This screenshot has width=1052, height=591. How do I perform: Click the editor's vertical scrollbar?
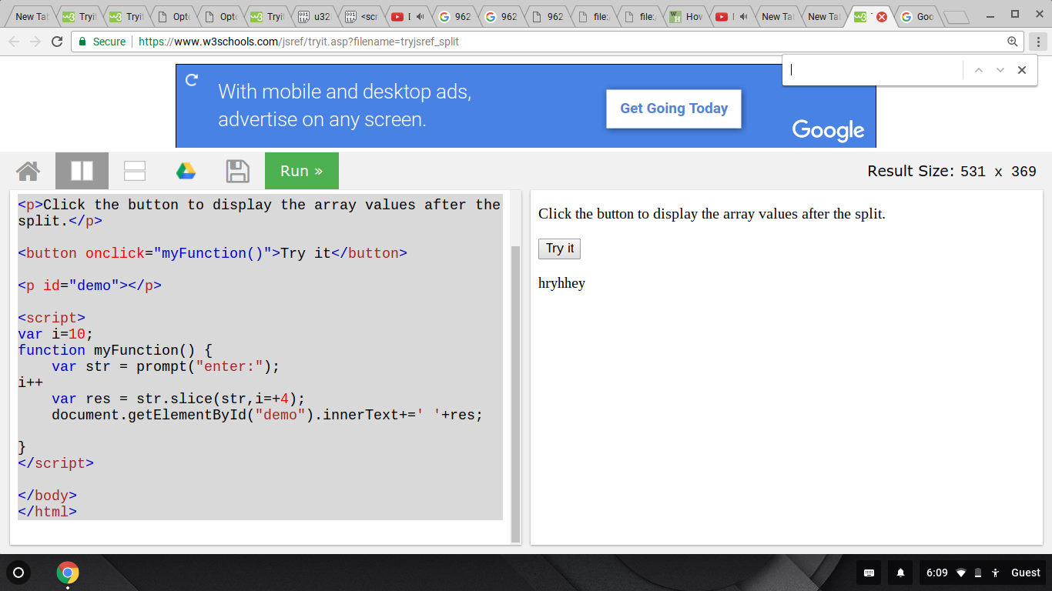click(516, 394)
